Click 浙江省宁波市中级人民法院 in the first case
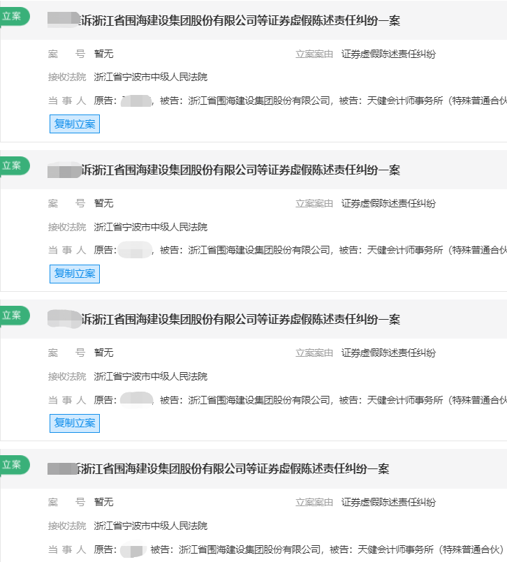The width and height of the screenshot is (507, 562). click(151, 77)
